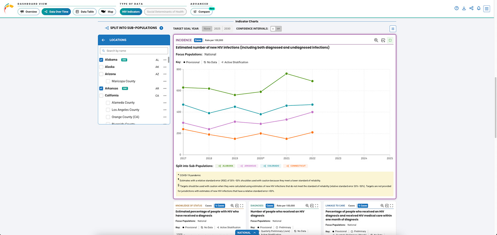
Task: Expand Linkage to Care chart fullscreen
Action: coord(392,206)
